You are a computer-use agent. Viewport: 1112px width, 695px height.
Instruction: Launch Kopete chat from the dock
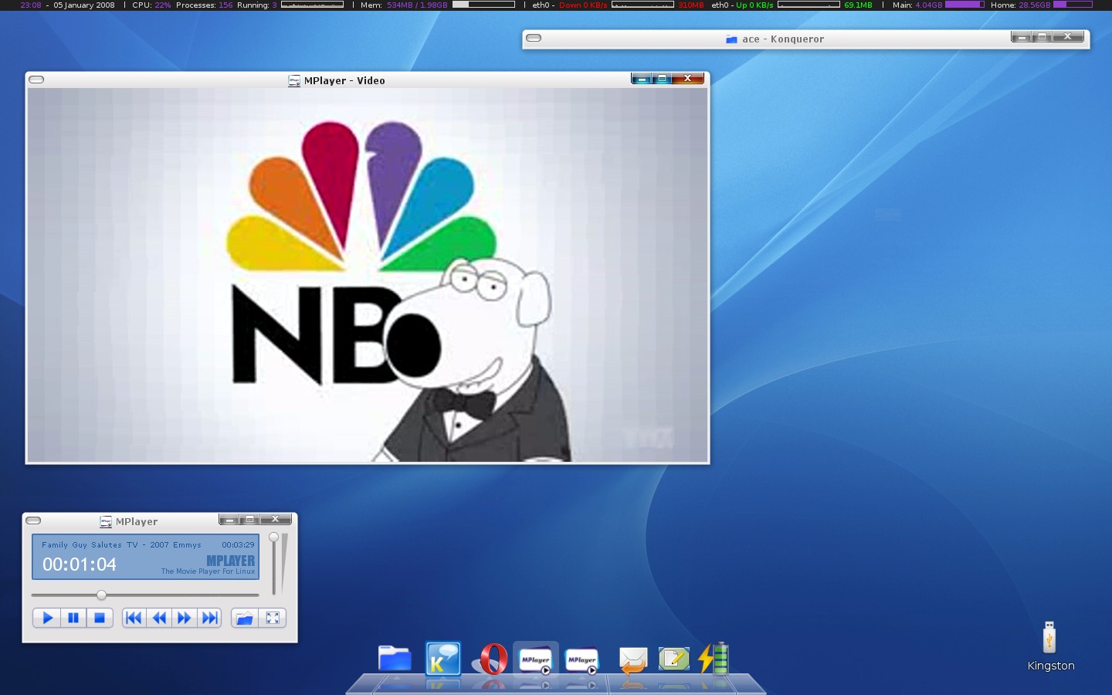(442, 659)
